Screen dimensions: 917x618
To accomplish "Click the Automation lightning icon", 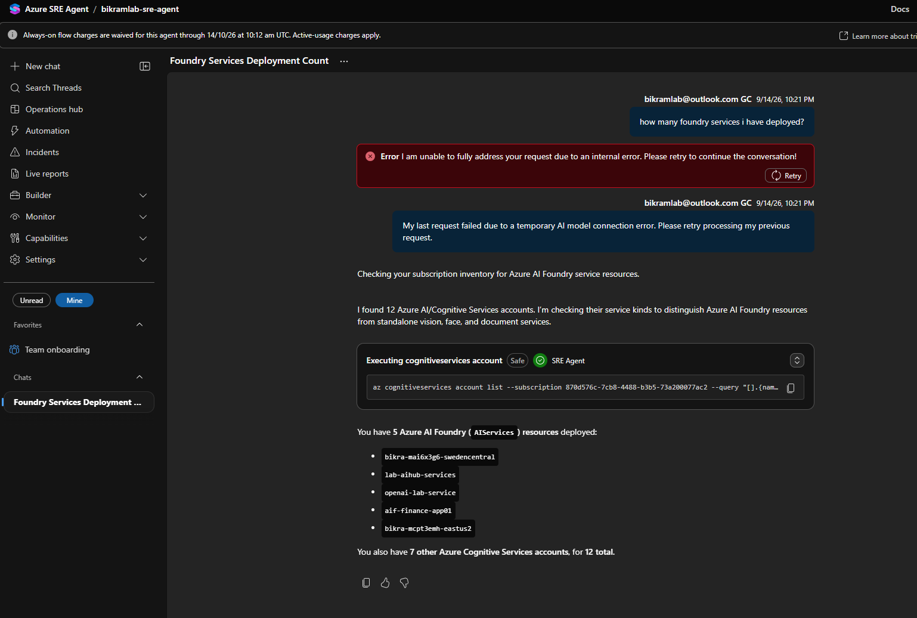I will click(x=15, y=131).
